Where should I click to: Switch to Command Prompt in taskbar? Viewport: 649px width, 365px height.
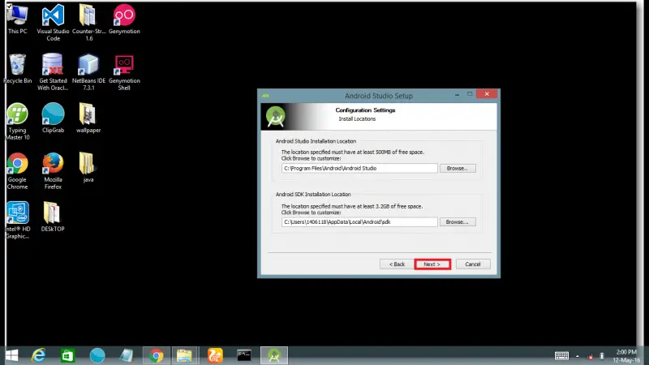[244, 355]
